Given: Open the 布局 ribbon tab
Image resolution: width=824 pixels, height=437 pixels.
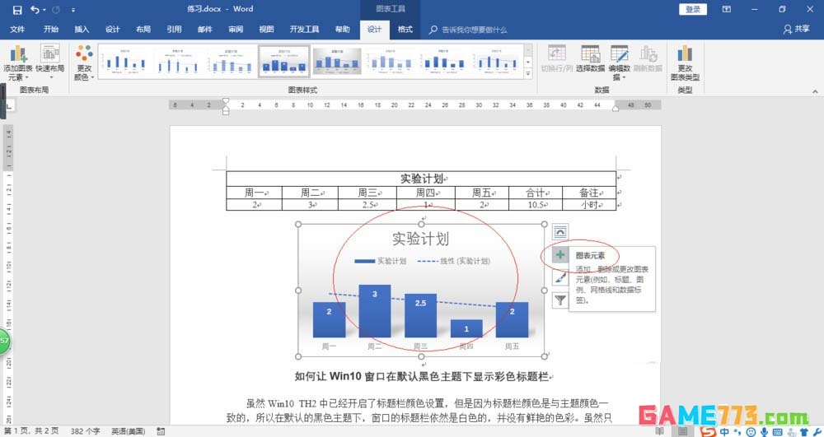Looking at the screenshot, I should click(x=143, y=30).
